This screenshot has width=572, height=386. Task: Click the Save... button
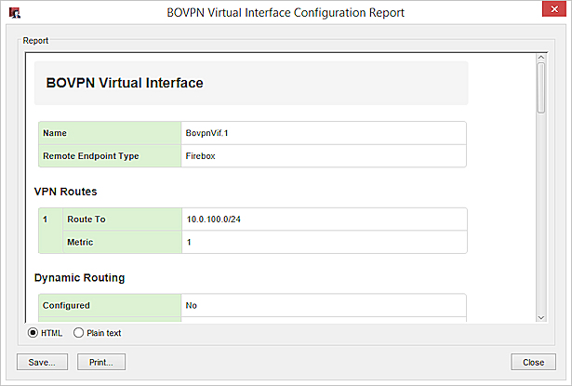click(x=42, y=362)
